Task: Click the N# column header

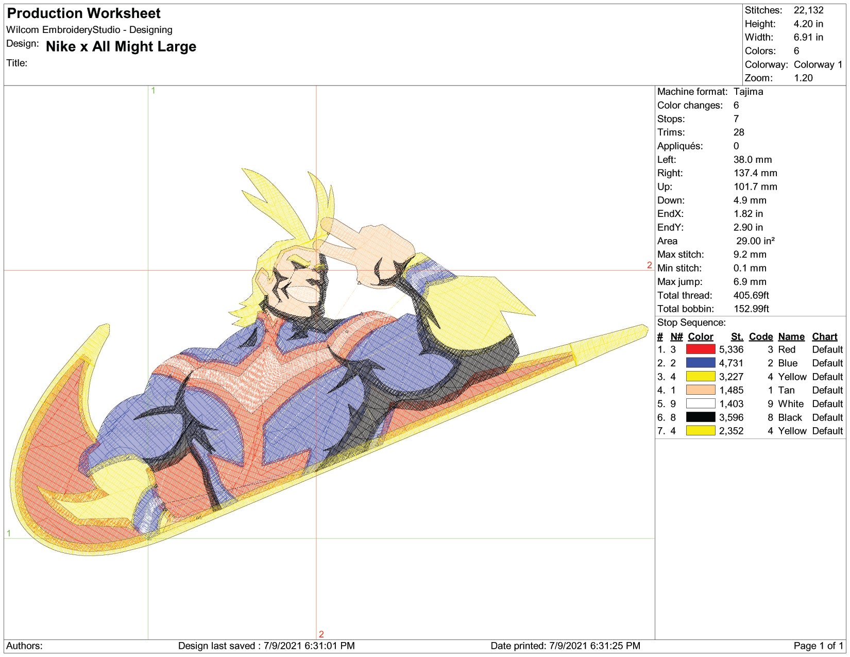Action: coord(676,336)
